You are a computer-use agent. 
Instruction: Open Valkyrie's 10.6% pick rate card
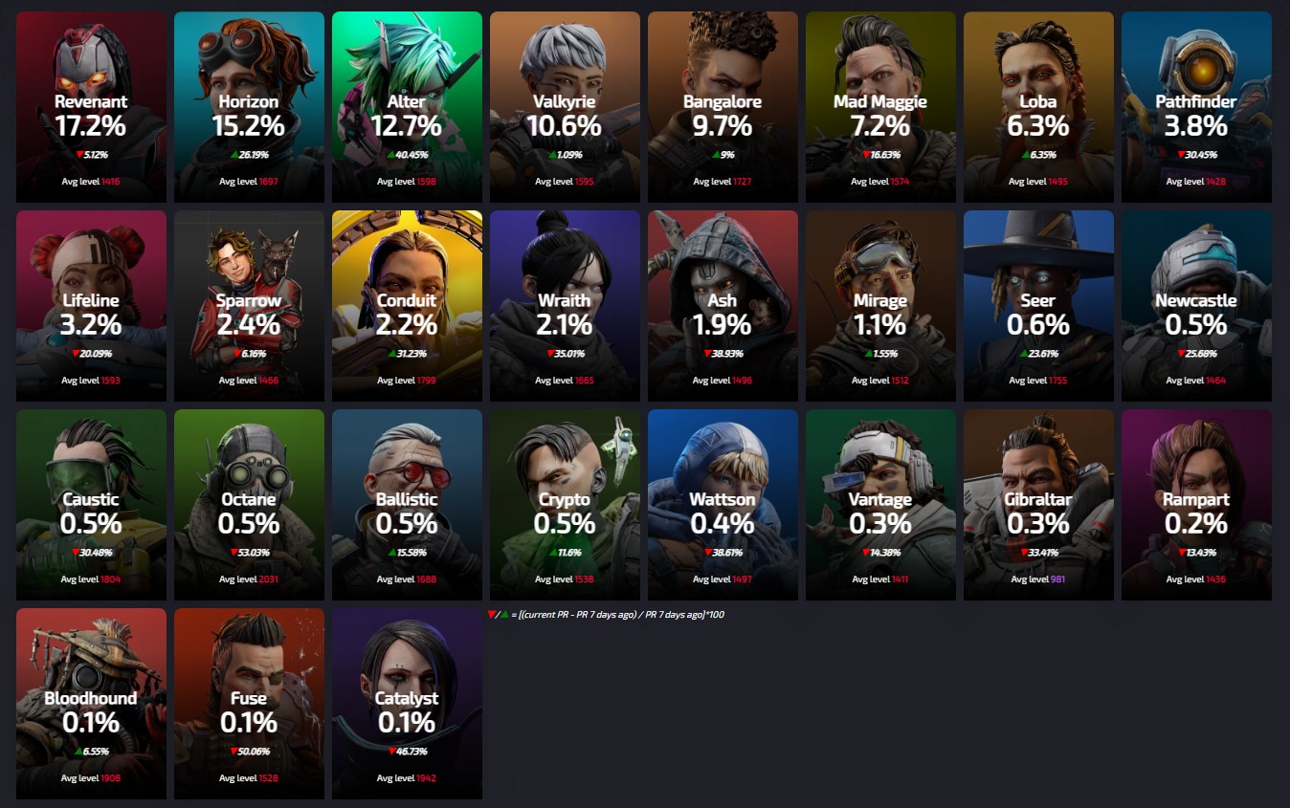(x=565, y=107)
